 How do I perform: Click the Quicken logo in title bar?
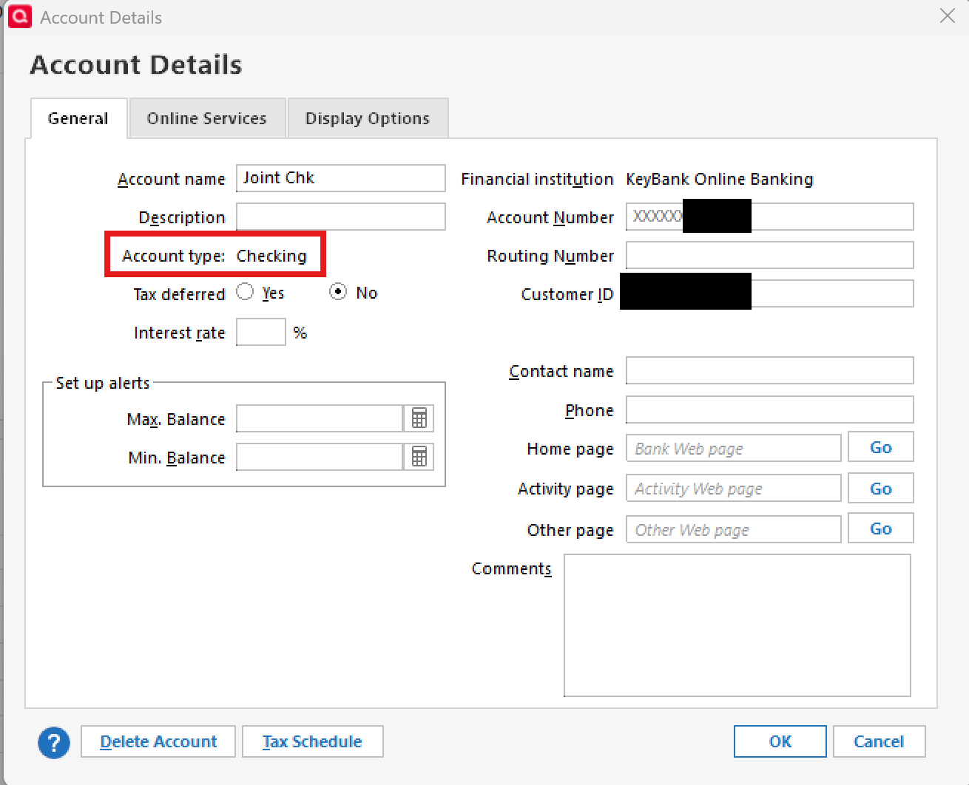(20, 16)
